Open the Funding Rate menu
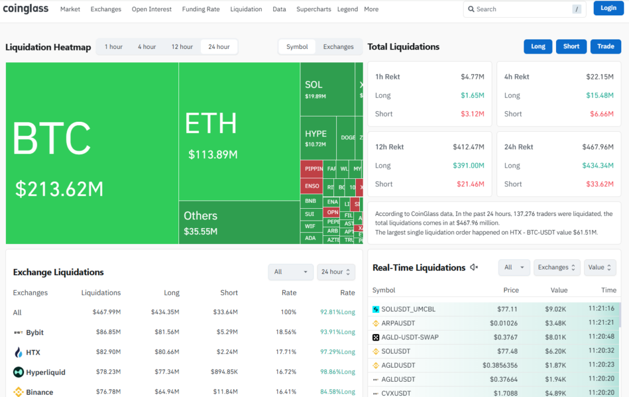 (x=201, y=9)
